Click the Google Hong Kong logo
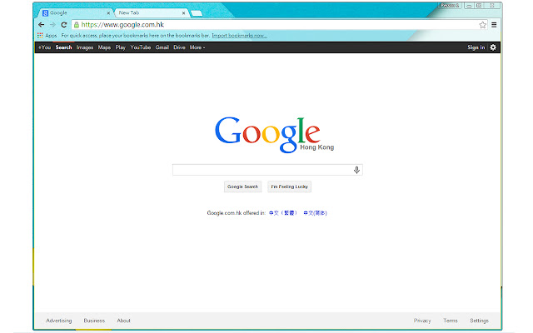Image resolution: width=533 pixels, height=333 pixels. coord(274,135)
